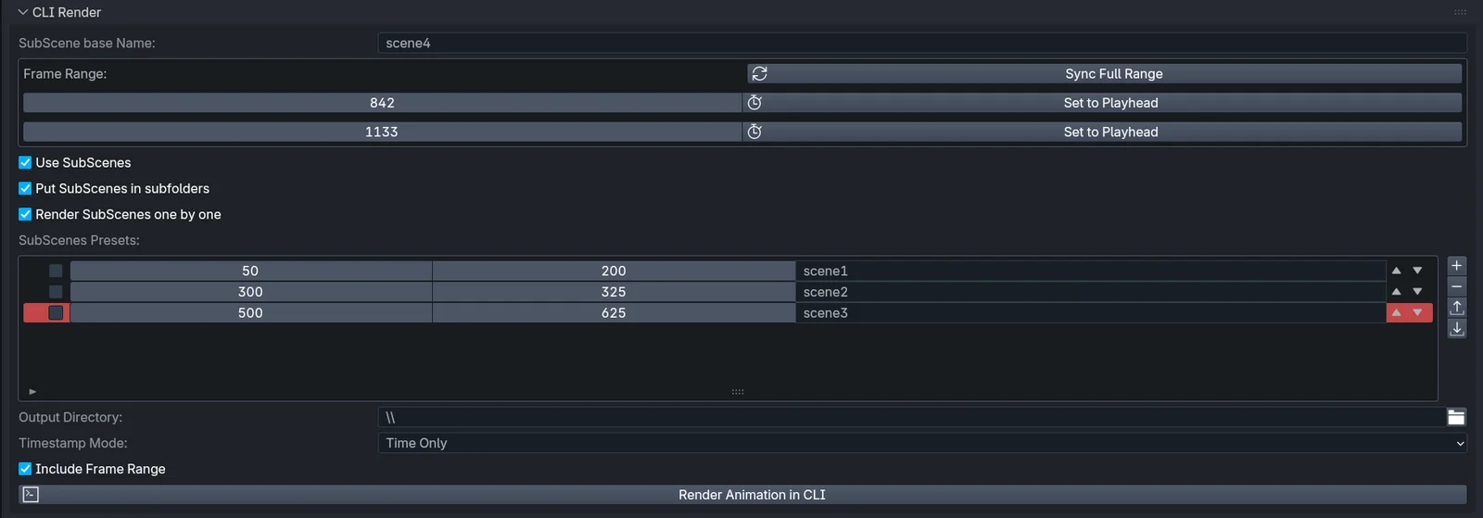Viewport: 1483px width, 518px height.
Task: Move scene3 preset up with its arrow
Action: (1396, 313)
